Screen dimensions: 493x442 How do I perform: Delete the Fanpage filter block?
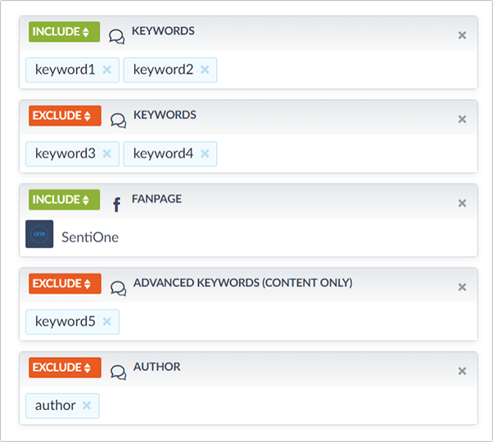pos(462,203)
